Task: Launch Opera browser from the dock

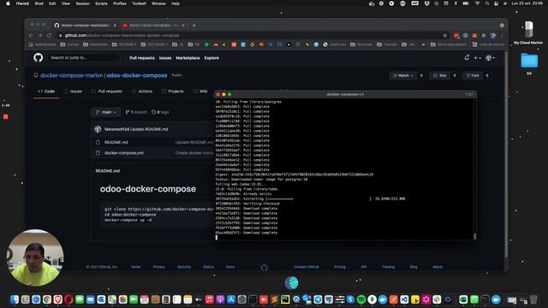Action: (68, 299)
